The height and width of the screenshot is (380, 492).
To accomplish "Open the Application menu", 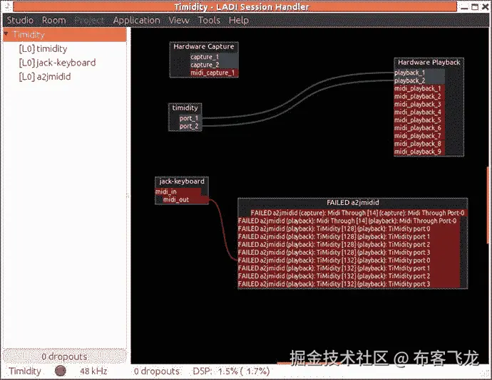I will [x=136, y=21].
